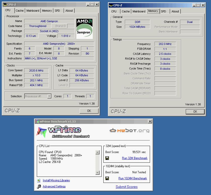
Task: Click the CPU List scroll up arrow
Action: tap(97, 152)
